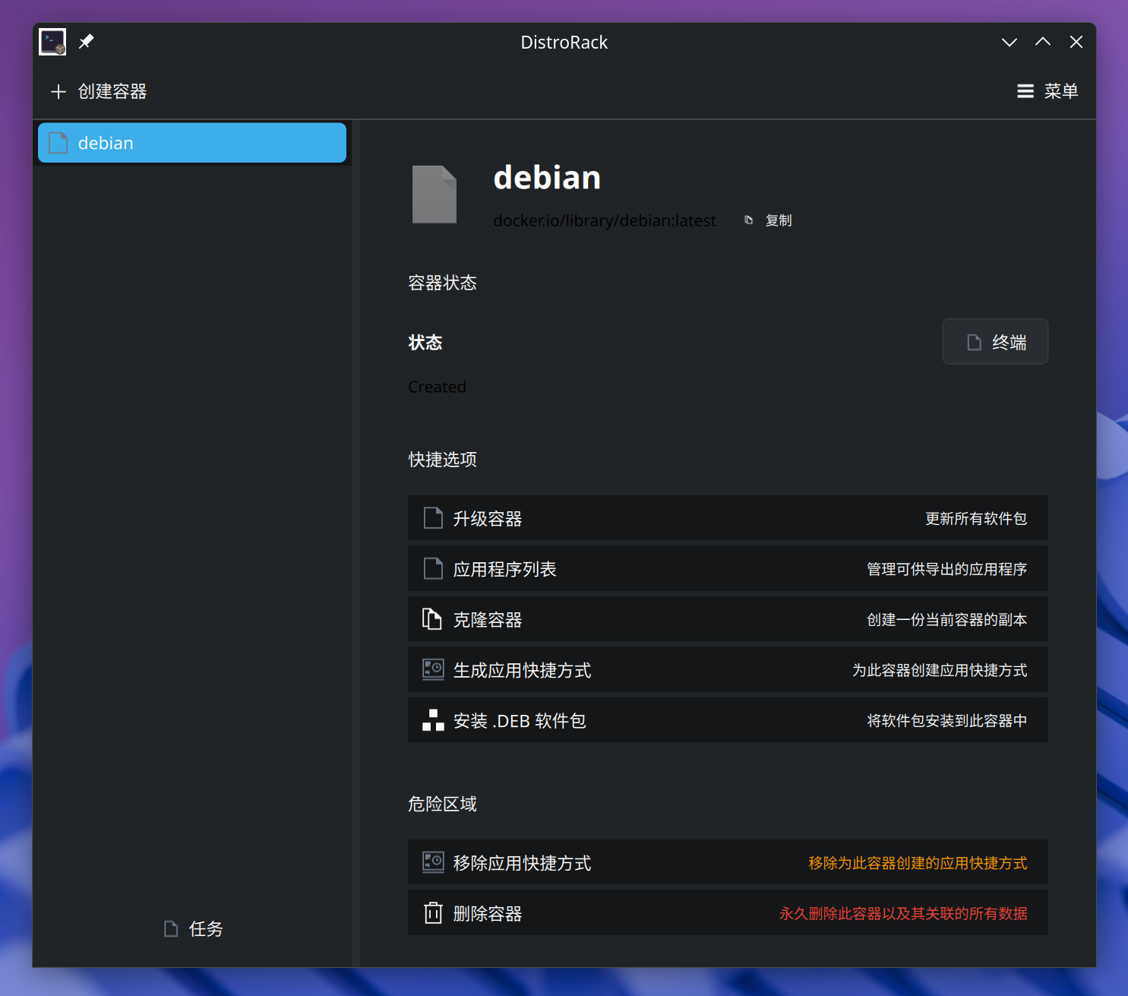
Task: Open the DistroRack window app icon menu
Action: 52,42
